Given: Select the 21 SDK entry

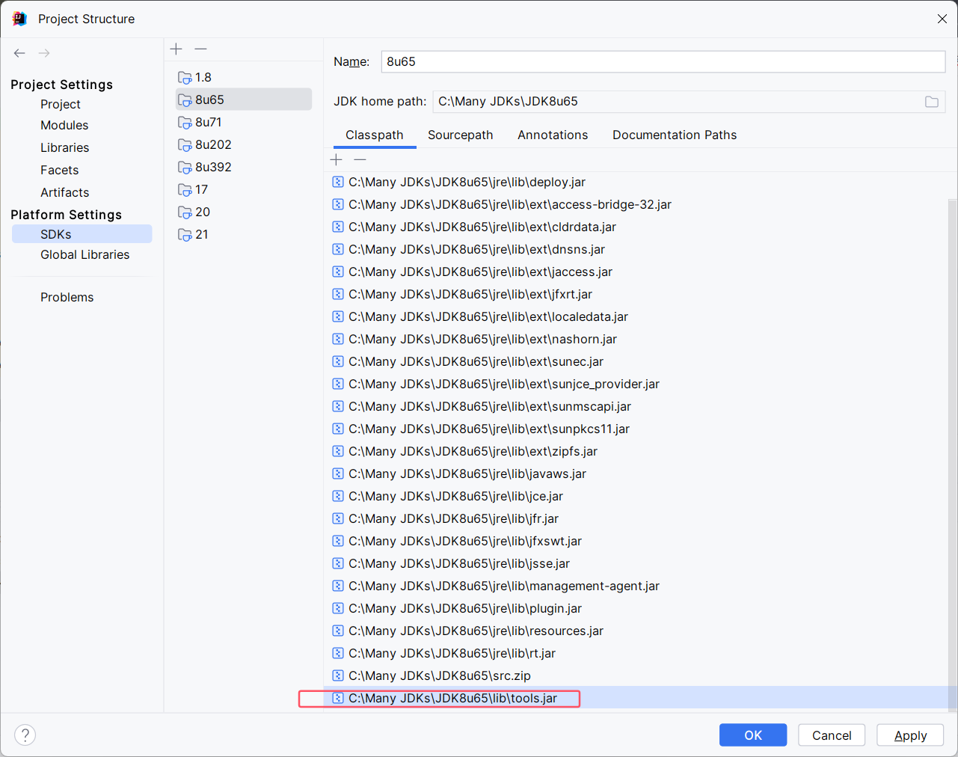Looking at the screenshot, I should pyautogui.click(x=244, y=234).
